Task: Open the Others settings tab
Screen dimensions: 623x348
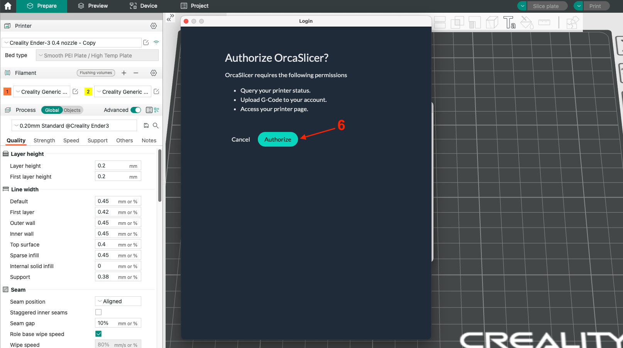Action: (125, 140)
